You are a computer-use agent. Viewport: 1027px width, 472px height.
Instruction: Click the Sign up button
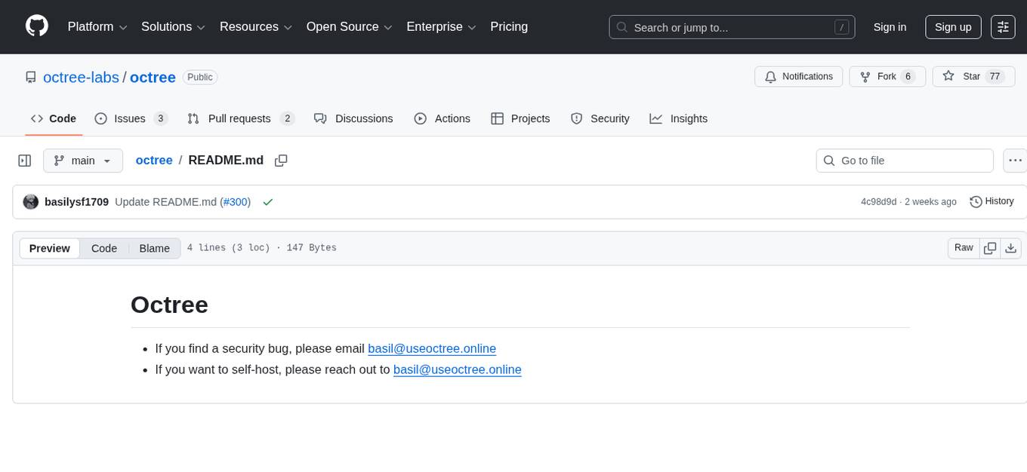click(952, 27)
